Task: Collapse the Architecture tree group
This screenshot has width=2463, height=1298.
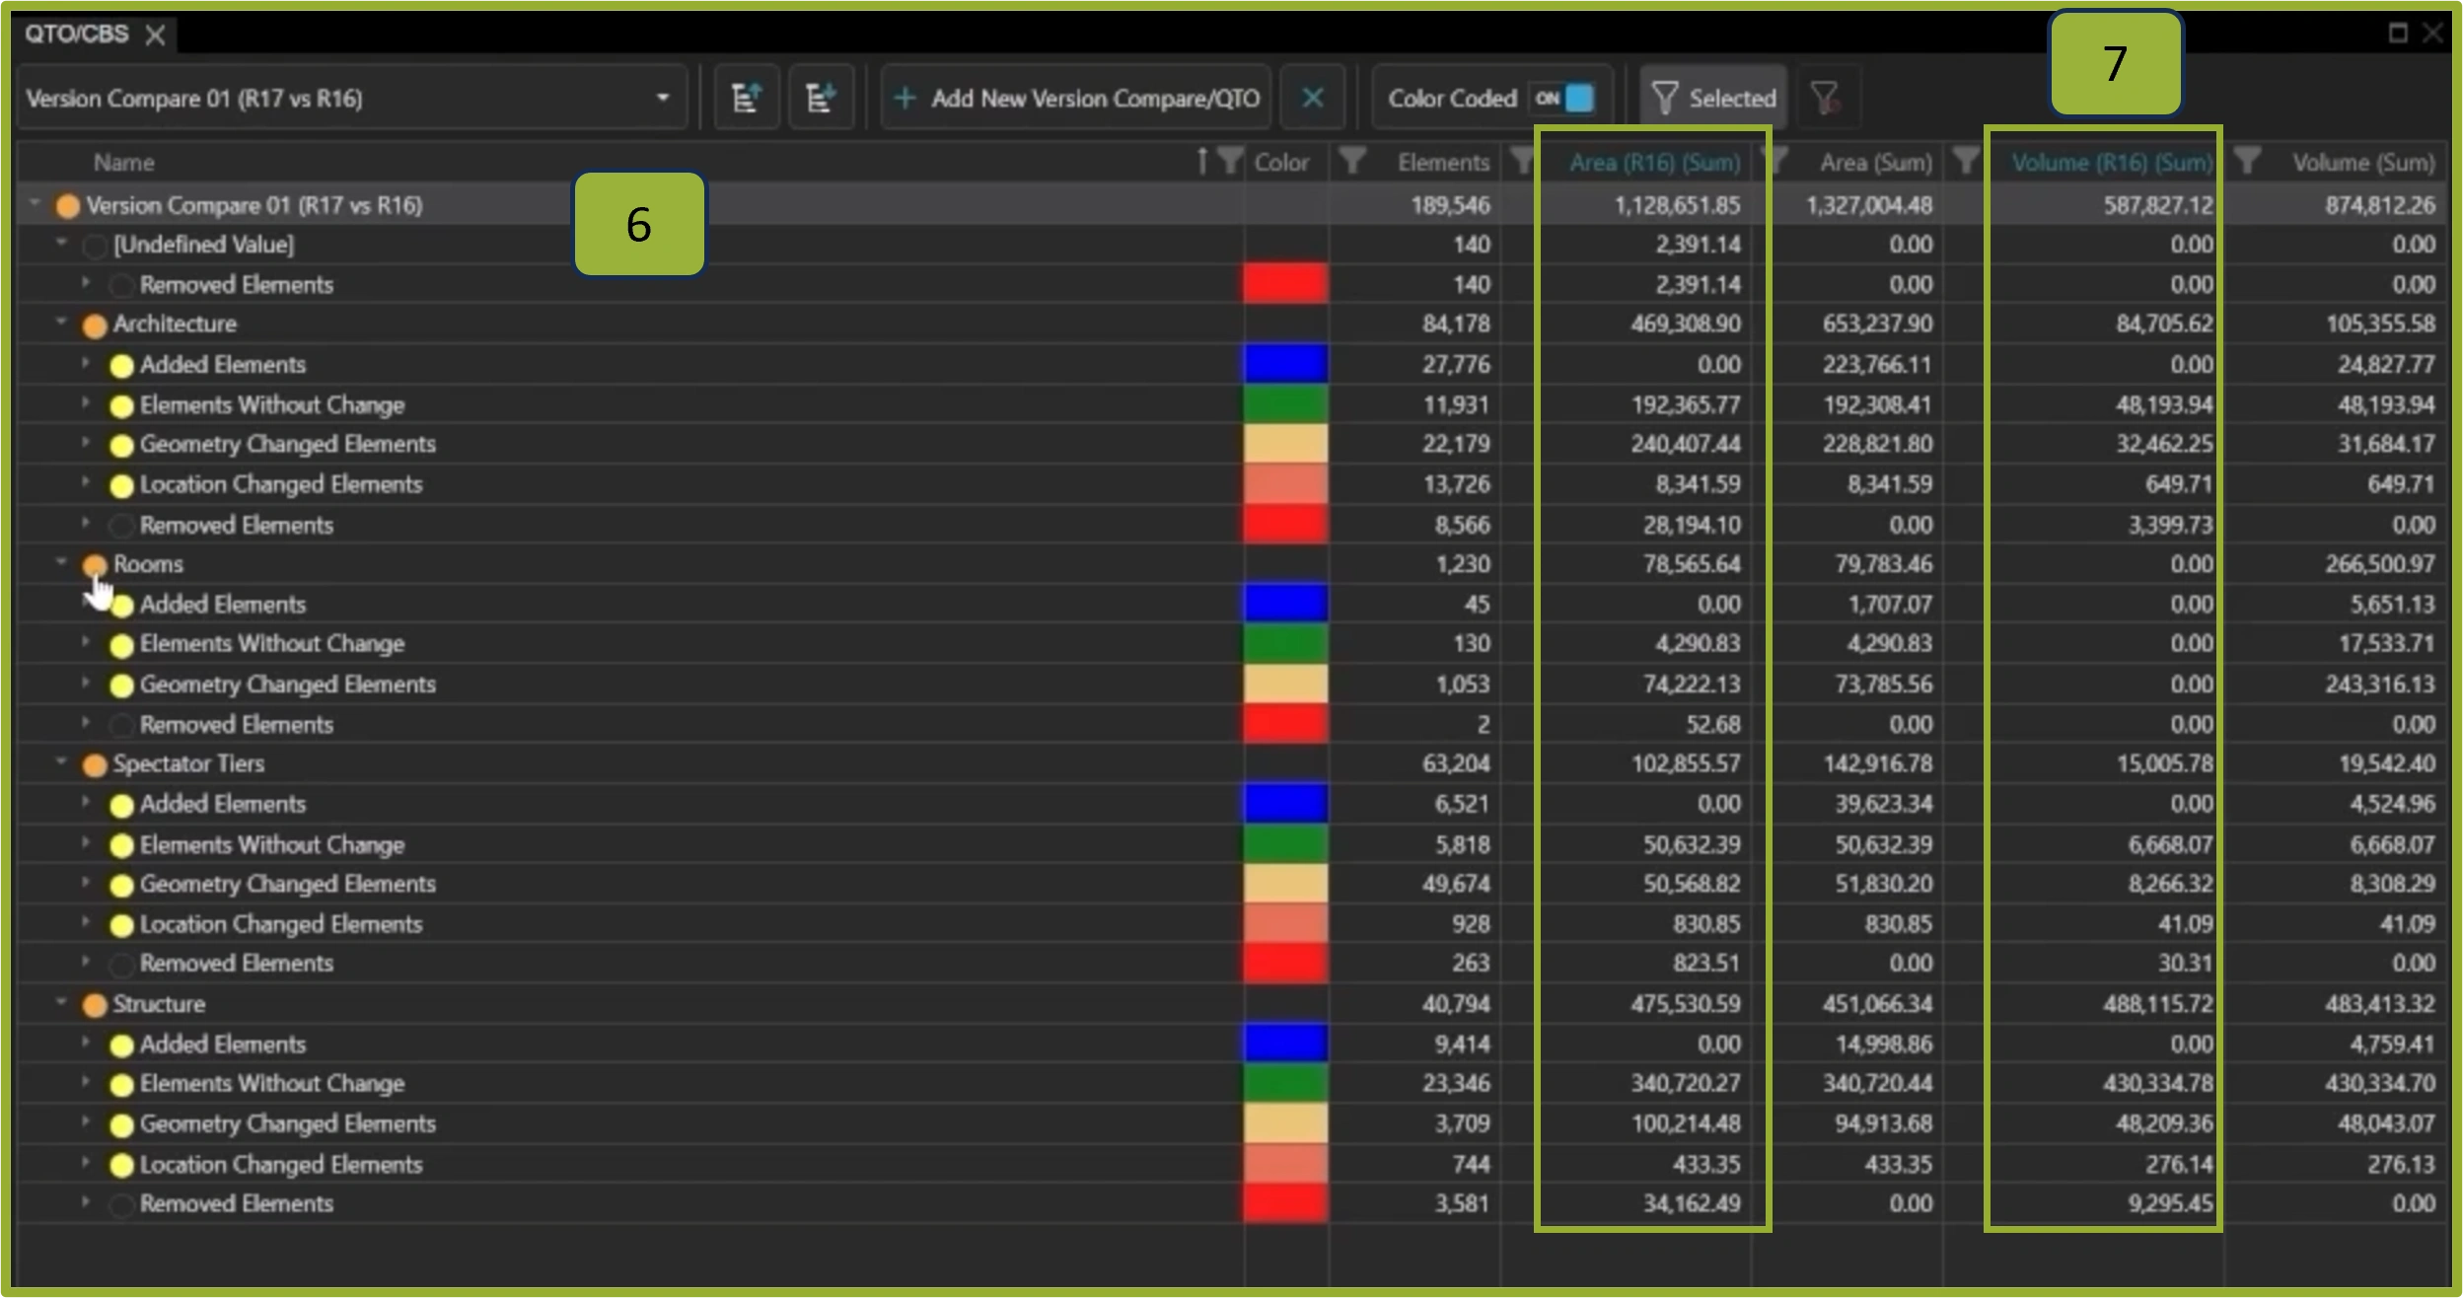Action: click(x=61, y=323)
